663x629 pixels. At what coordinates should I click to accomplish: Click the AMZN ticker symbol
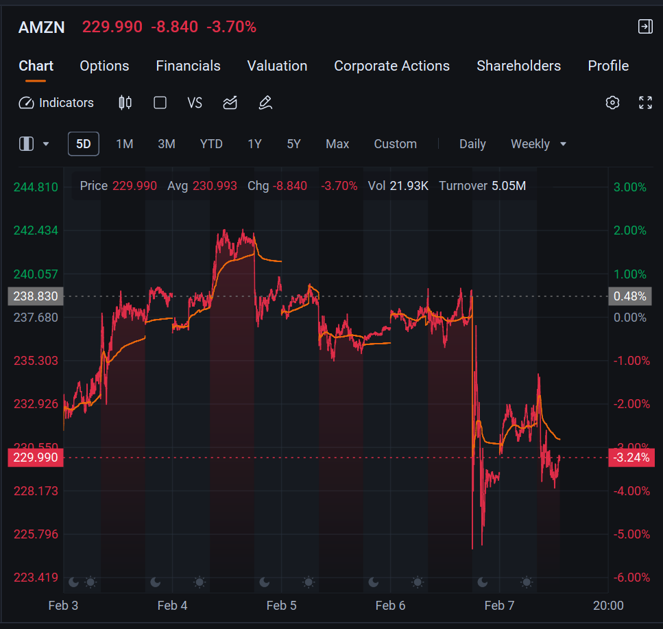41,27
